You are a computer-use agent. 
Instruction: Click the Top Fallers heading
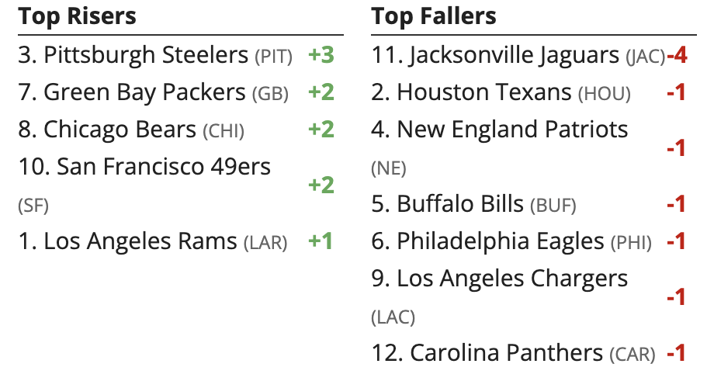tap(434, 16)
